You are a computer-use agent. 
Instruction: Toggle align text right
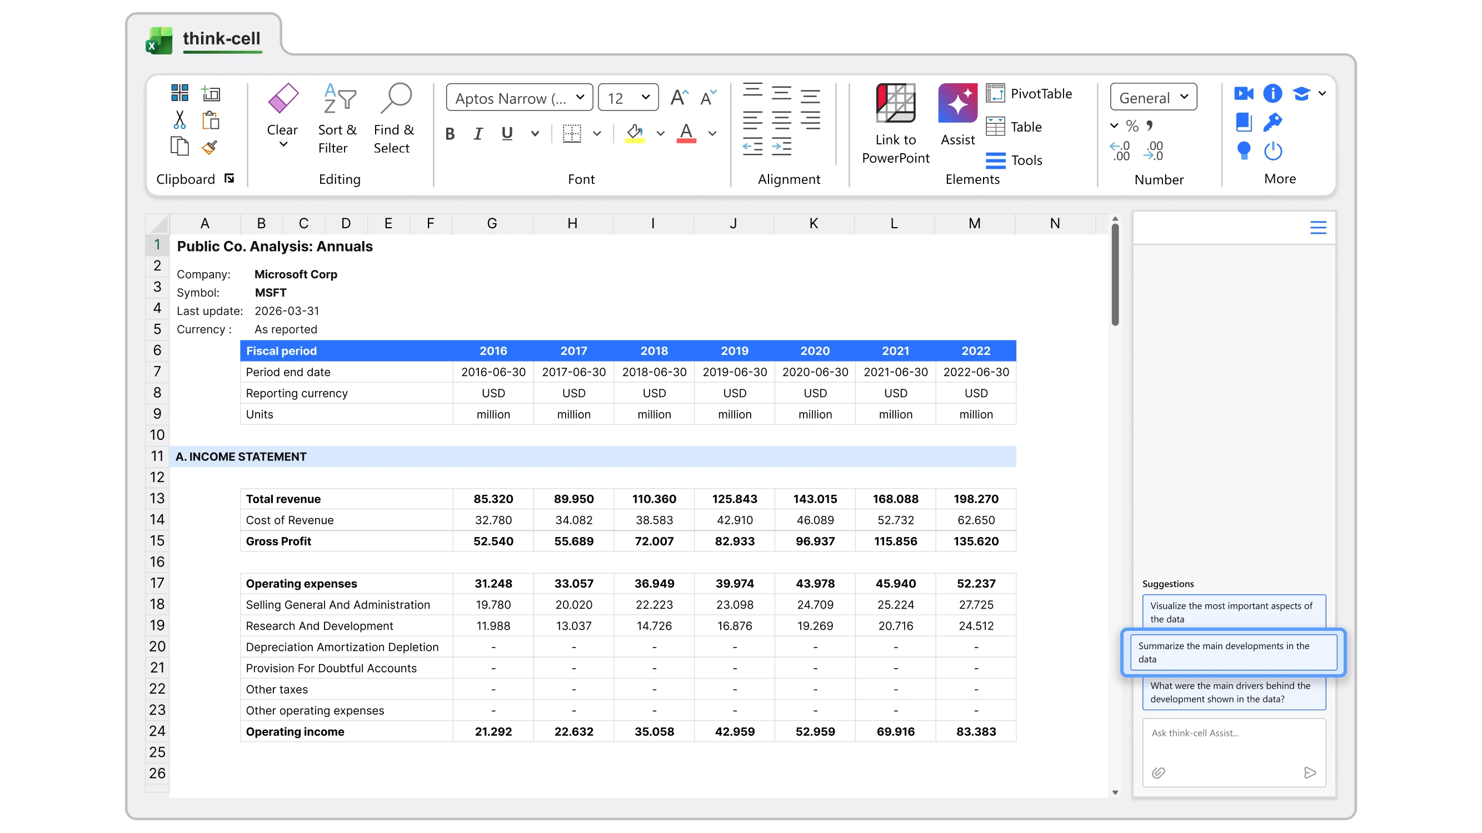pyautogui.click(x=810, y=120)
